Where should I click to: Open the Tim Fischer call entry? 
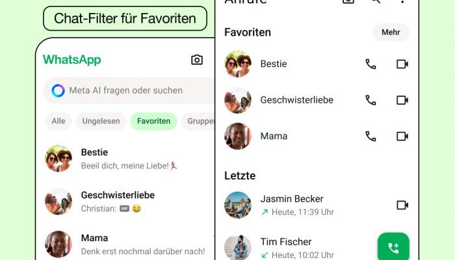click(x=299, y=248)
